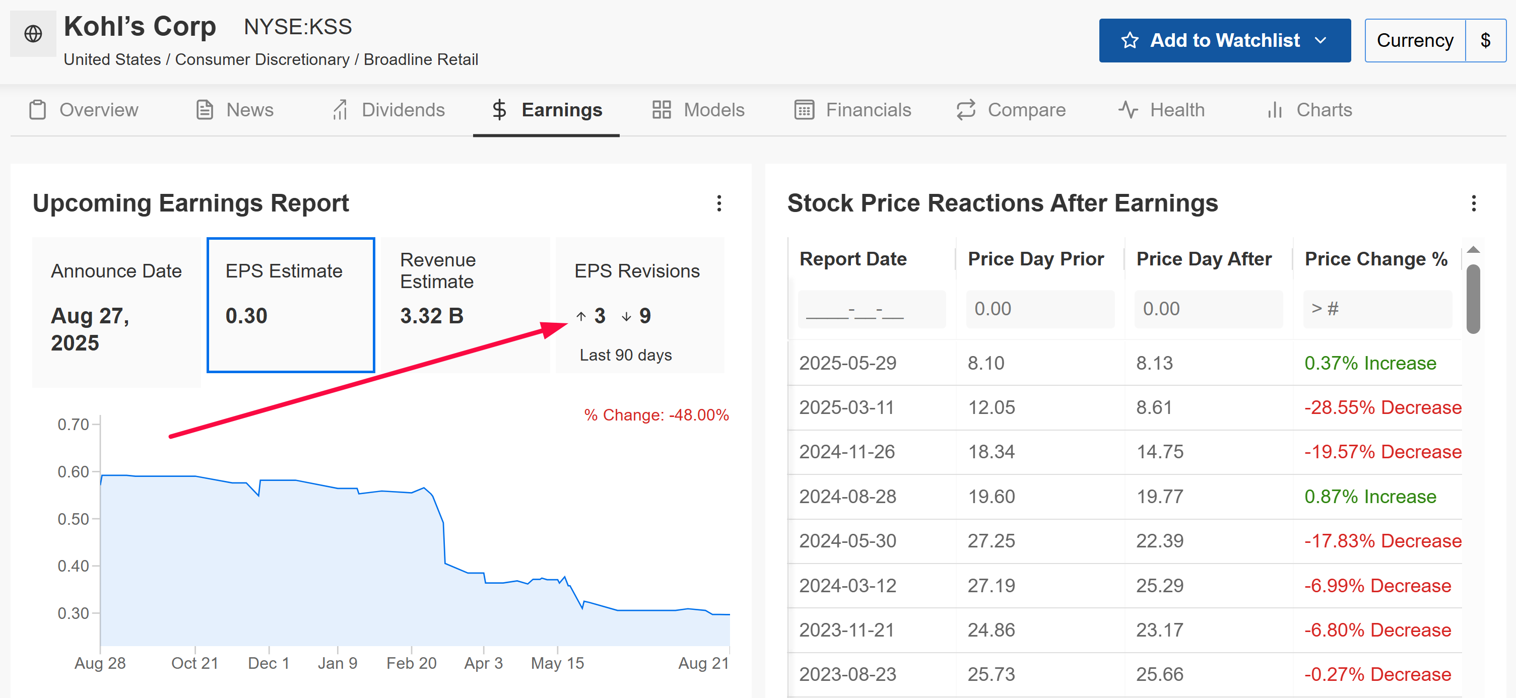Click the bar chart icon next to Charts
The image size is (1516, 698).
click(1275, 110)
